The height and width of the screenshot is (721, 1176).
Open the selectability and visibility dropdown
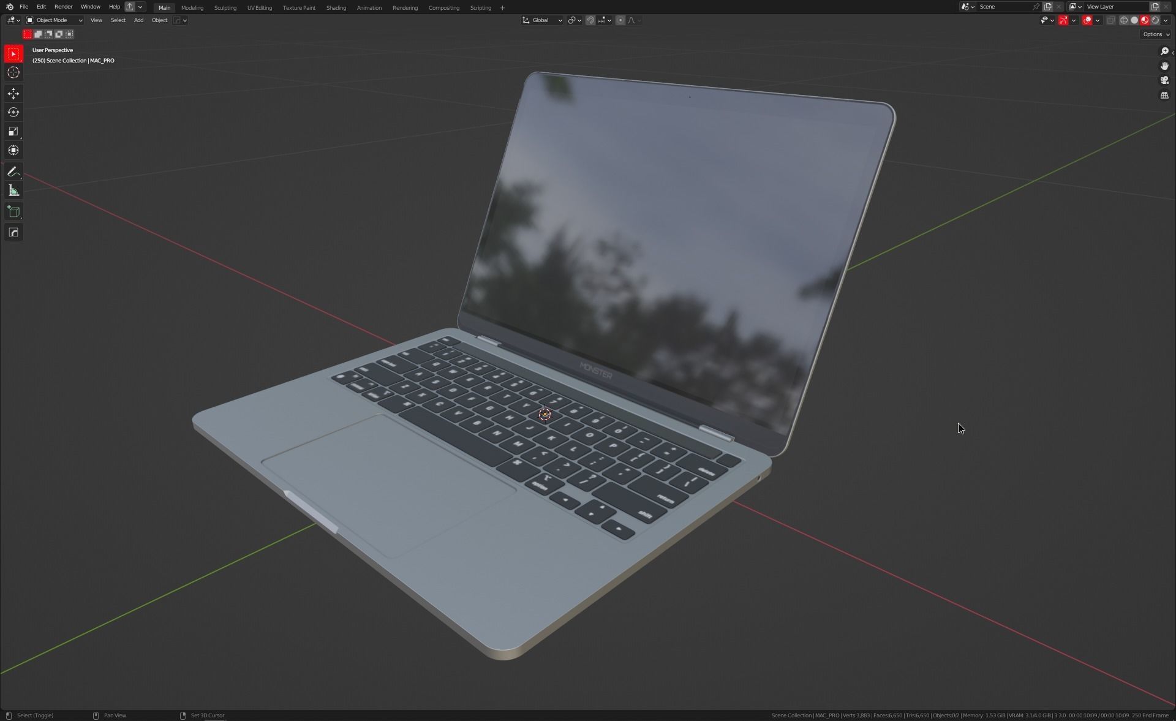(1047, 20)
